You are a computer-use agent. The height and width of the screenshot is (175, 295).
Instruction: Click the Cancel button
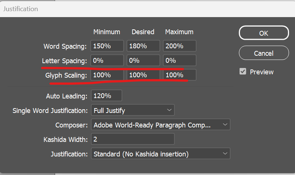coord(263,53)
